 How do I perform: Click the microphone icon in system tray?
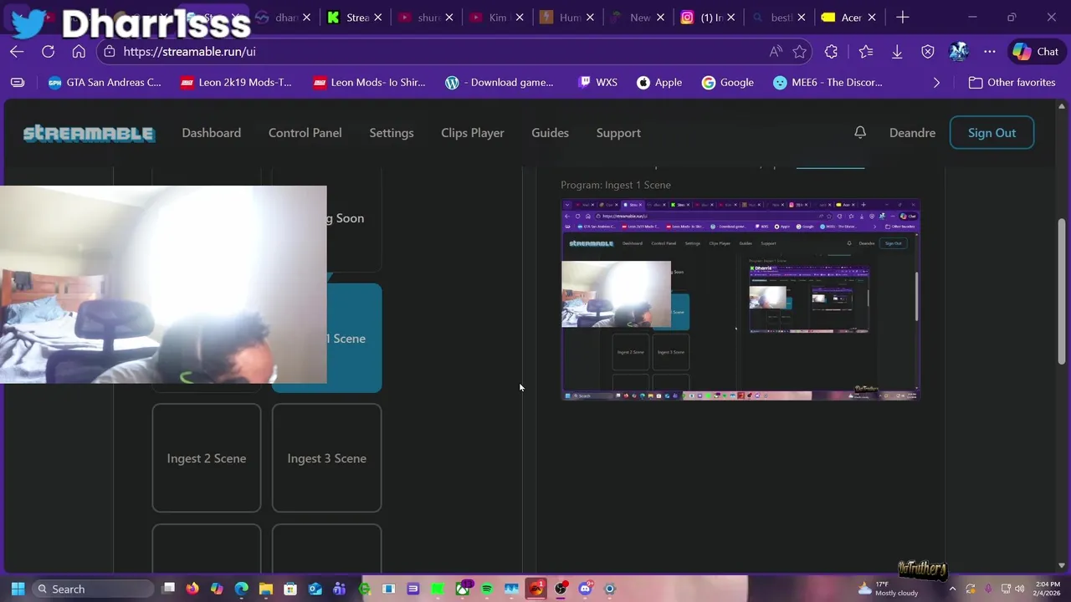(988, 589)
